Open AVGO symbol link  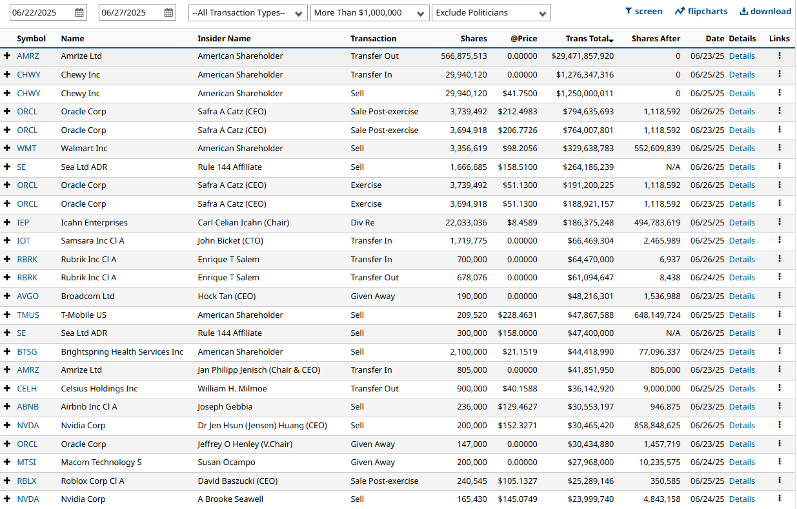click(28, 296)
